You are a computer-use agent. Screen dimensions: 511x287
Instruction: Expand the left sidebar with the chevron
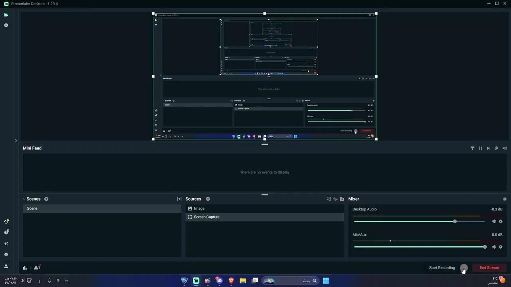(x=16, y=141)
